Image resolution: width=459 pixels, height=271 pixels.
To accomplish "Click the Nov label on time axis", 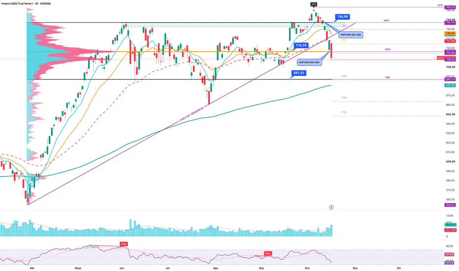I will coord(355,268).
